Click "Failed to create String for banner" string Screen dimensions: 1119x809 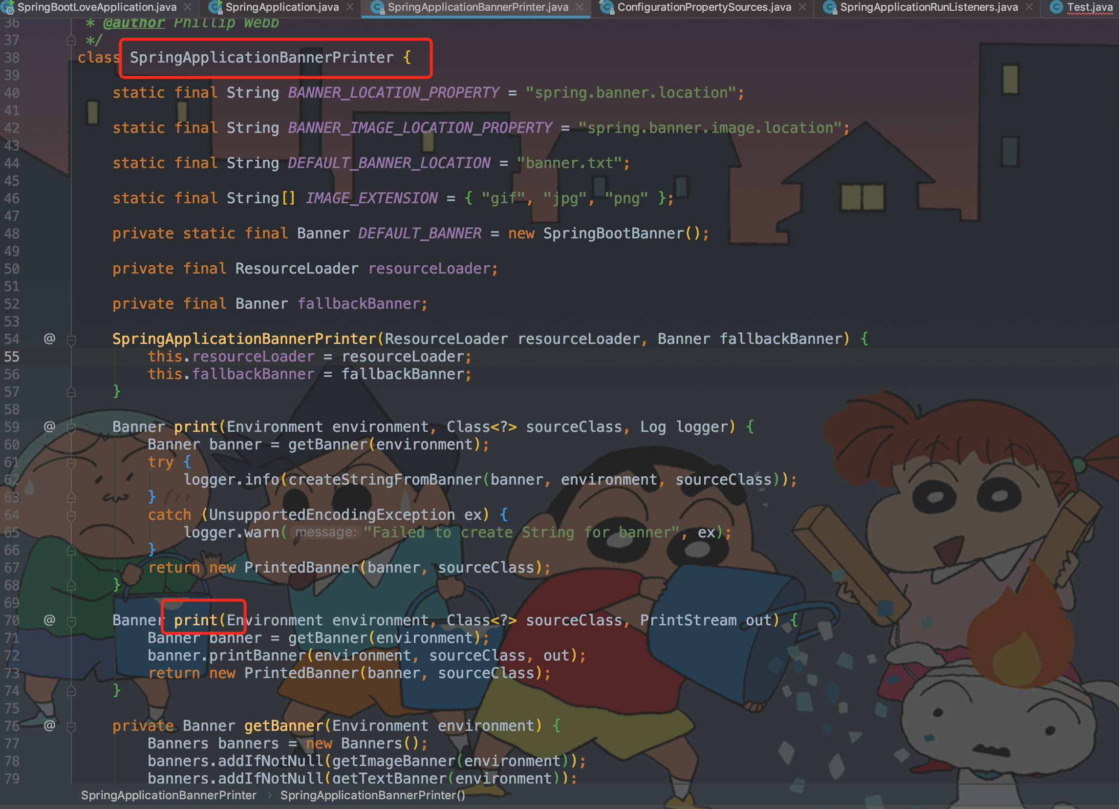coord(521,532)
